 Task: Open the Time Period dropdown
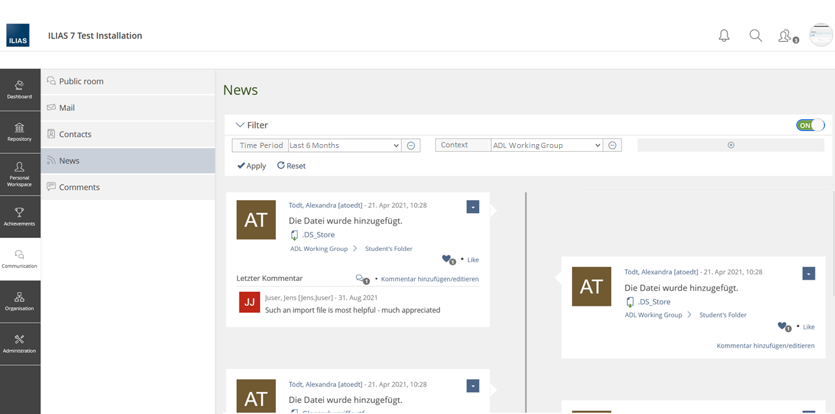(344, 145)
